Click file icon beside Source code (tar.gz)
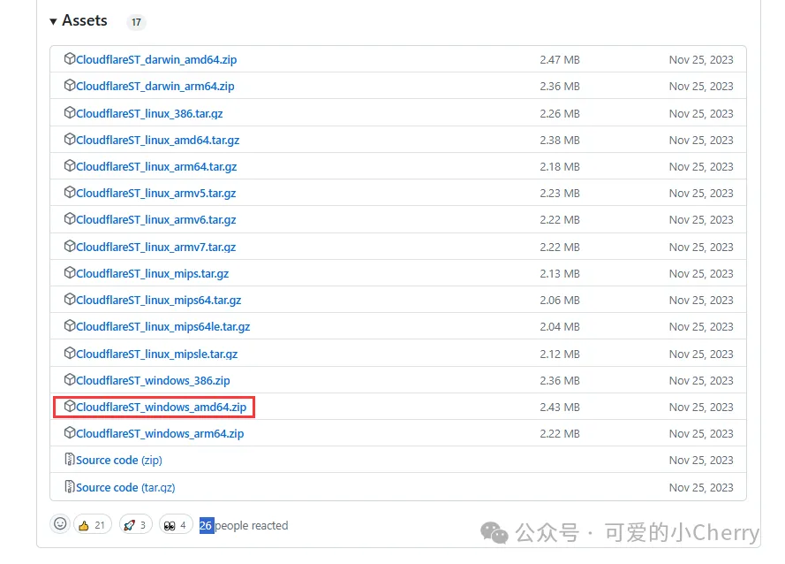Screen dimensions: 785x564 click(70, 486)
